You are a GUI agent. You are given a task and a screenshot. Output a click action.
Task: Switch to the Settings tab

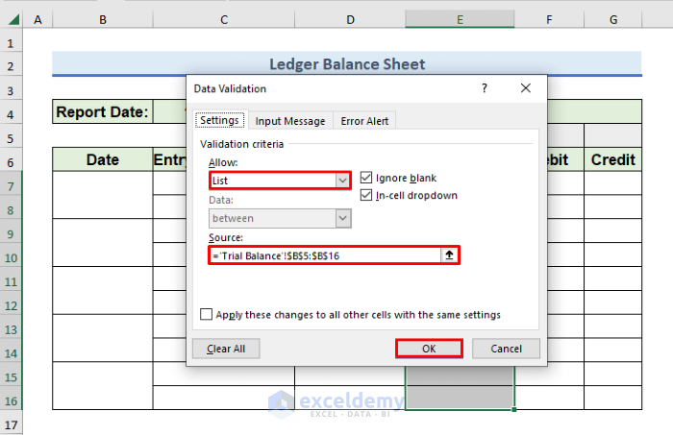point(220,120)
